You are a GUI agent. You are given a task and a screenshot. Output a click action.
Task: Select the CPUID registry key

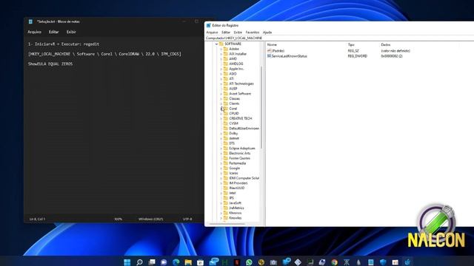tap(234, 113)
